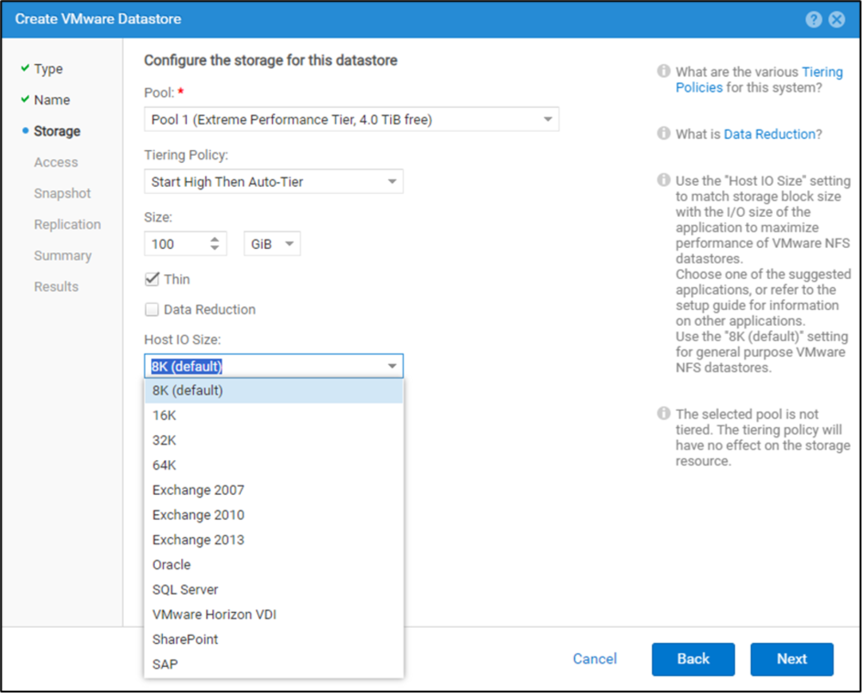Go to the Summary wizard step
This screenshot has height=693, width=862.
tap(63, 255)
